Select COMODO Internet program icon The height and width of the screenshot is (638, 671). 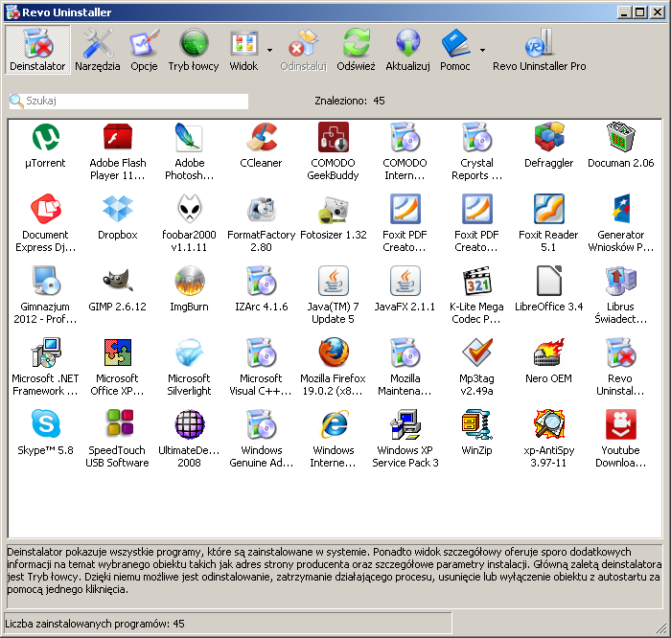coord(405,138)
